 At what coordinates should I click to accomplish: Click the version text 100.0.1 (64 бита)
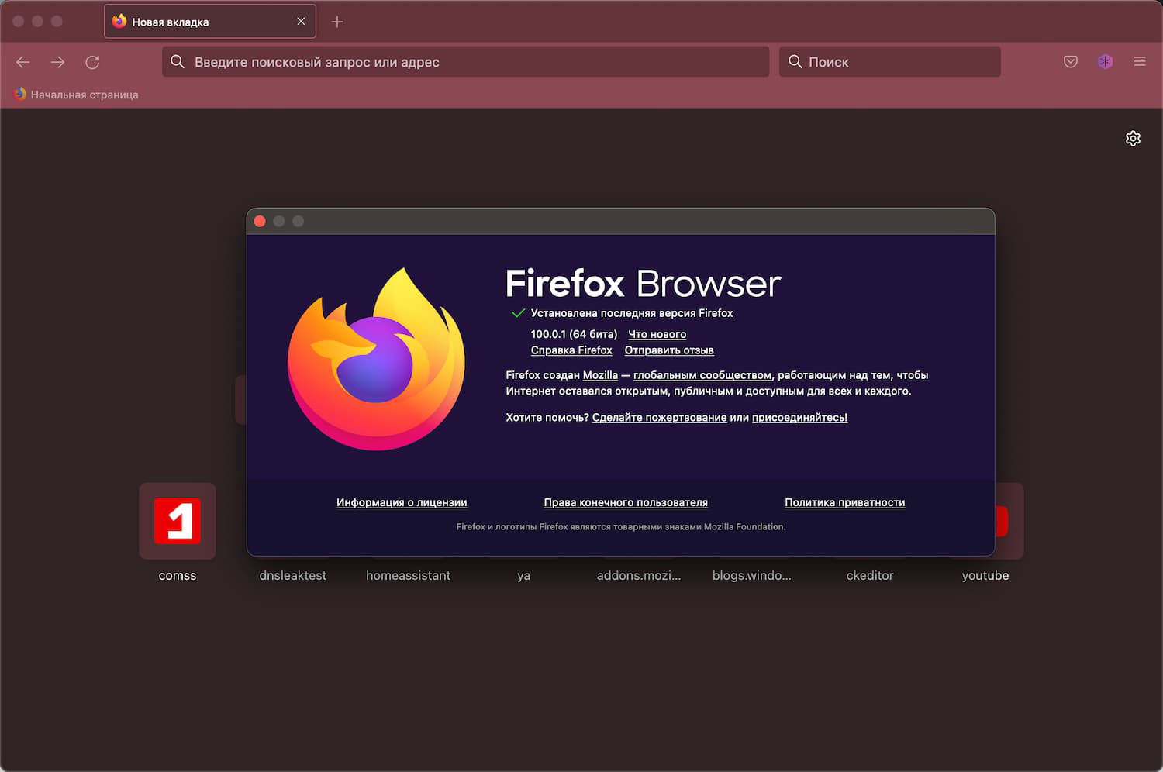[575, 335]
